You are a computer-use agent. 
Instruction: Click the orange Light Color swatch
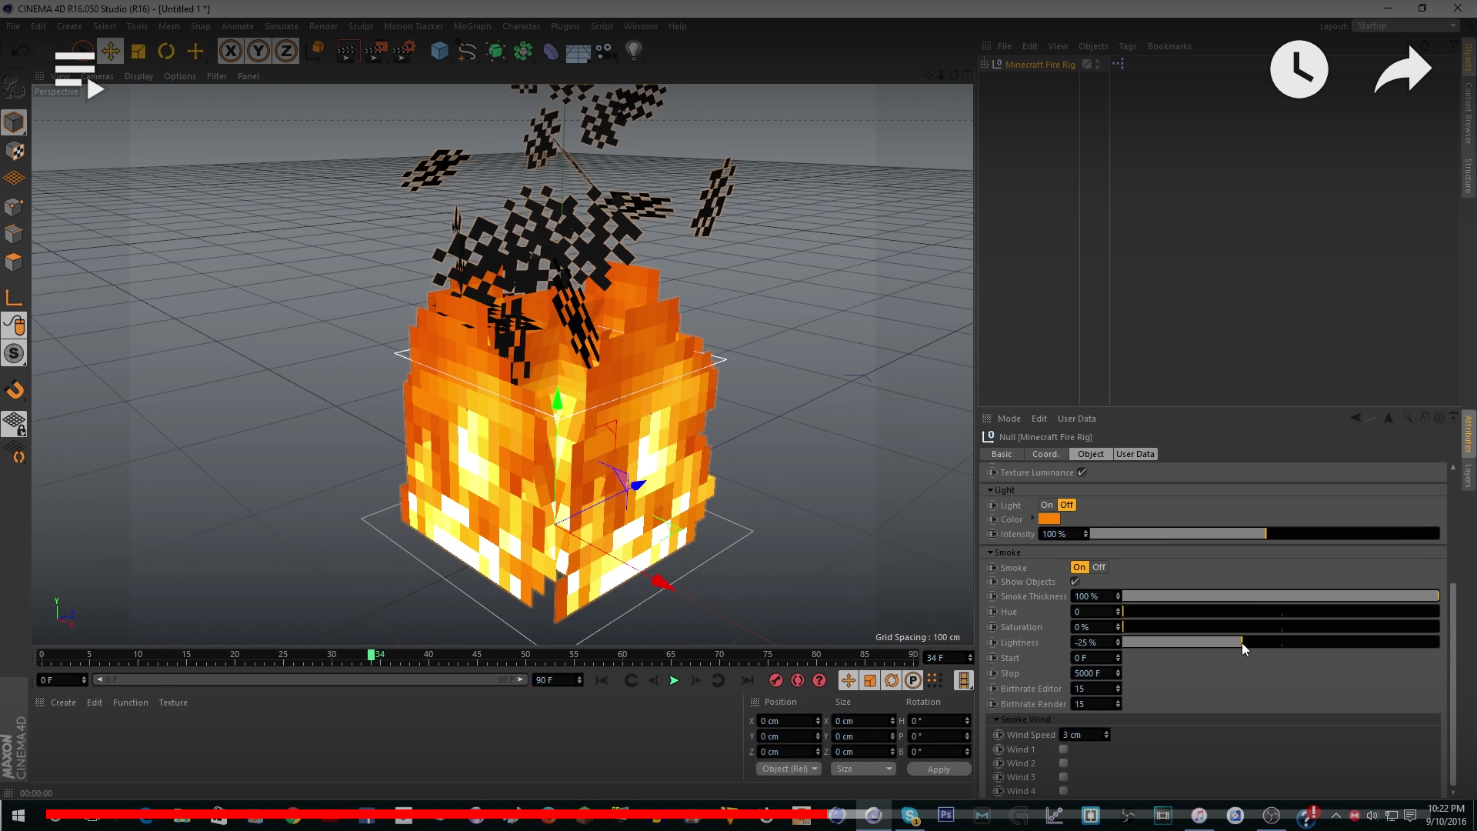point(1049,519)
